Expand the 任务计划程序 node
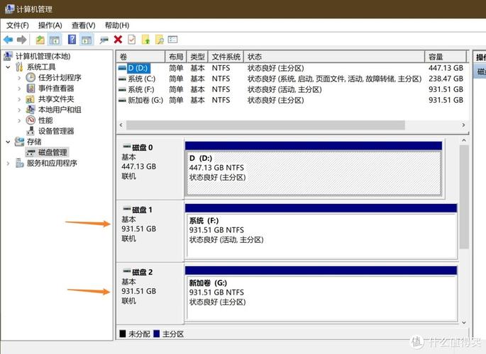This screenshot has width=486, height=354. pos(19,78)
